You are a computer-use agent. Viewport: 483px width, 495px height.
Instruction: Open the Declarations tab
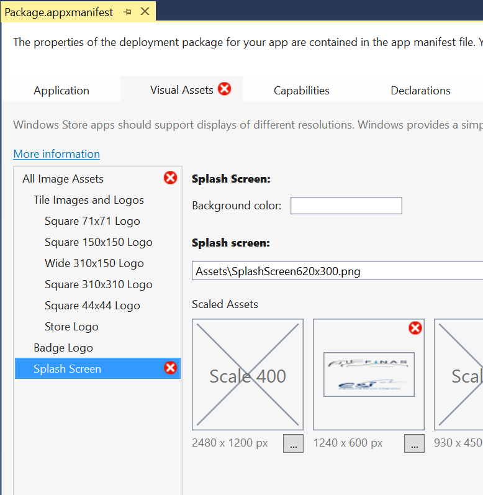[x=420, y=91]
